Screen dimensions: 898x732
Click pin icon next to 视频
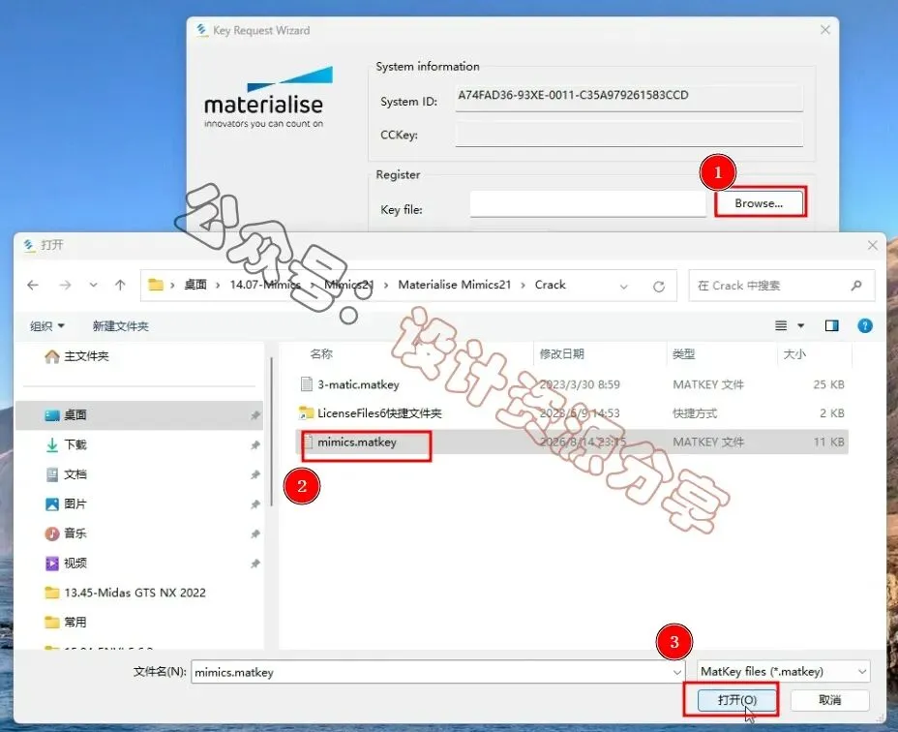click(x=255, y=564)
